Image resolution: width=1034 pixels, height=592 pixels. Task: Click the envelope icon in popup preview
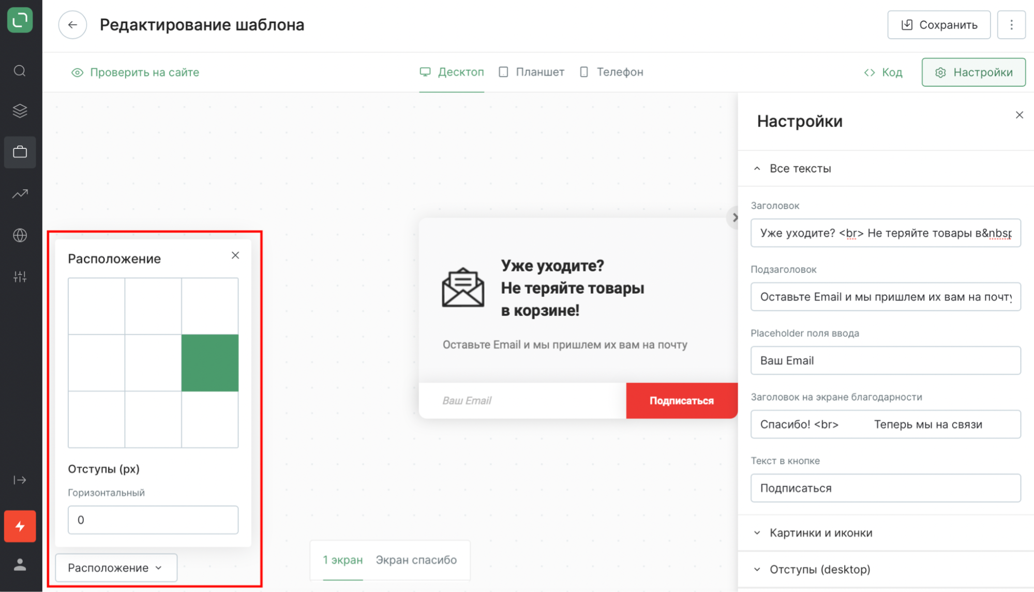click(463, 287)
